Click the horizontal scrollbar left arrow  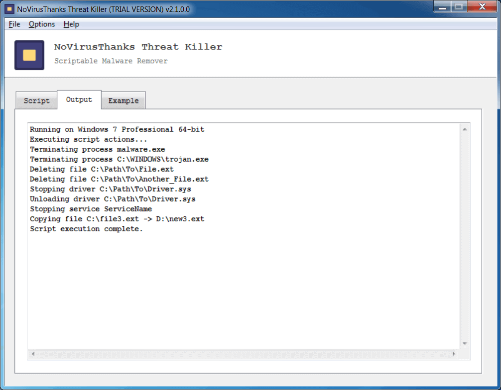coord(33,354)
